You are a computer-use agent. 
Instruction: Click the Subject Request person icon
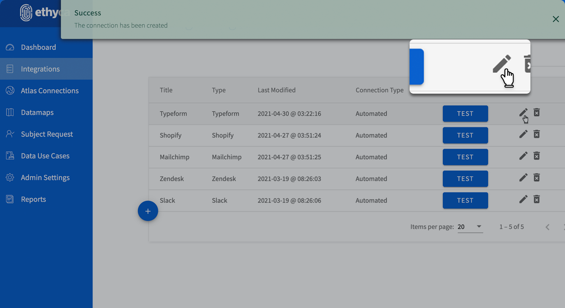tap(10, 134)
